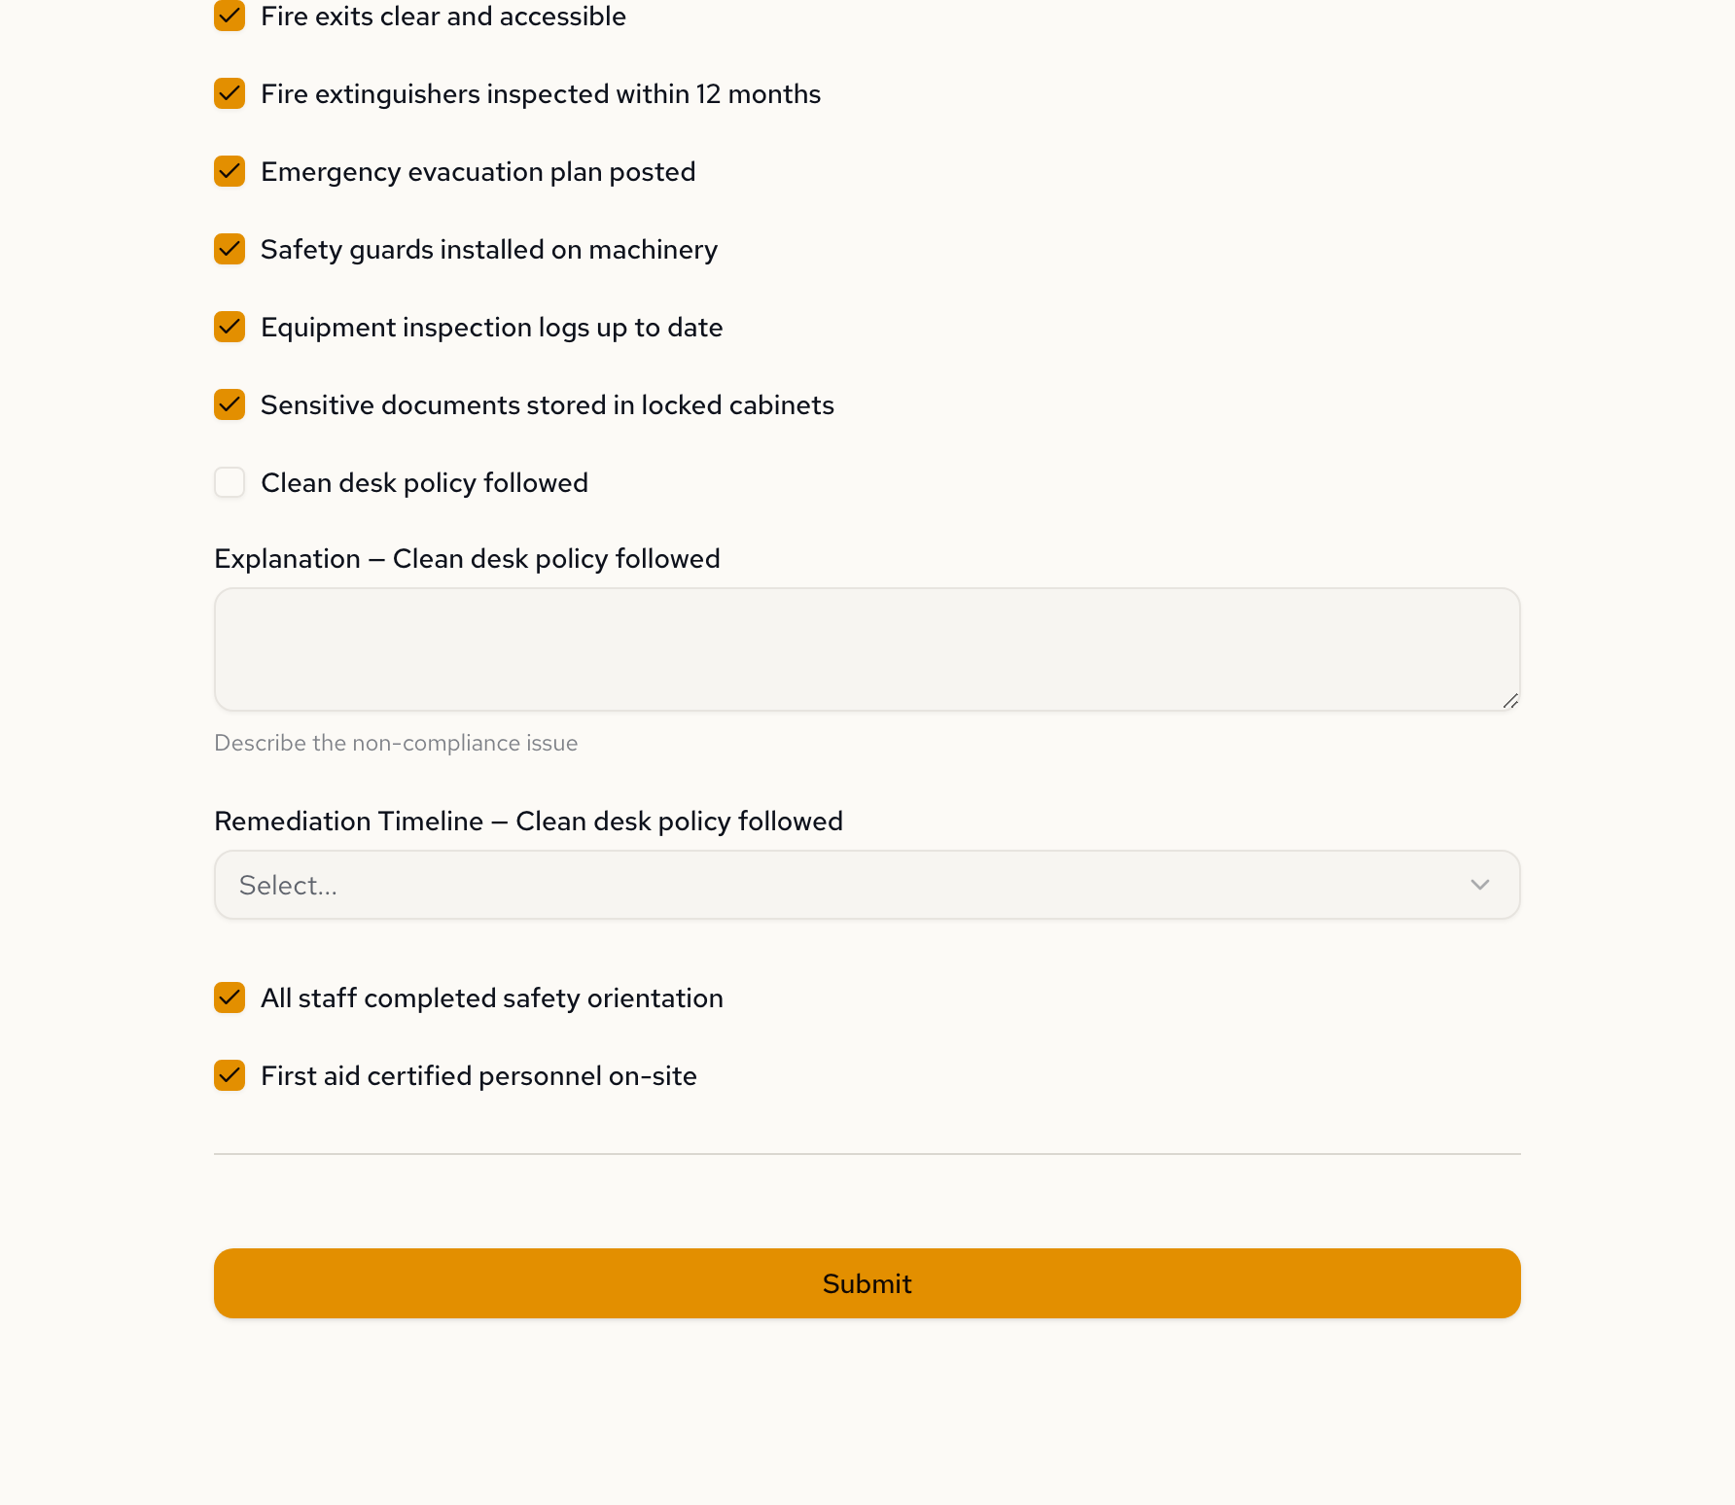
Task: Toggle Emergency evacuation plan posted checkbox
Action: click(230, 172)
